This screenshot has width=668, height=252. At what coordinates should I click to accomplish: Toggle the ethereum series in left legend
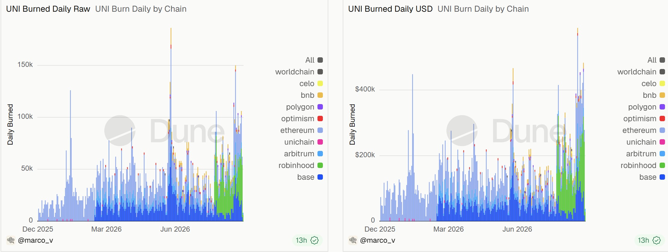pos(301,130)
